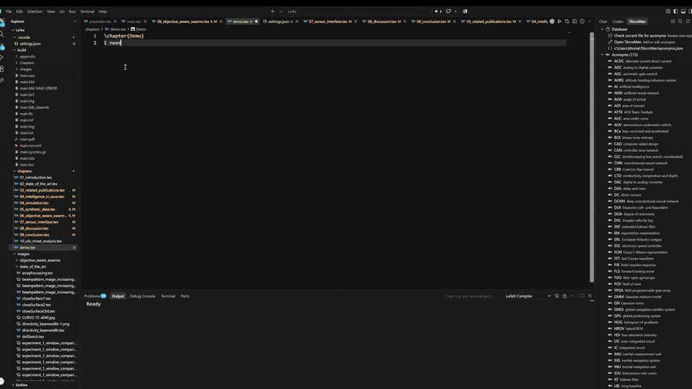
Task: Expand the appendix folder
Action: pyautogui.click(x=17, y=56)
